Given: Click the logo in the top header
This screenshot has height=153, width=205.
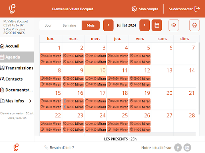Looking at the screenshot, I should tap(12, 9).
